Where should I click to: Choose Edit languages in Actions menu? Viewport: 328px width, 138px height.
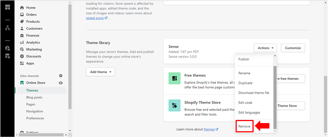click(x=249, y=112)
